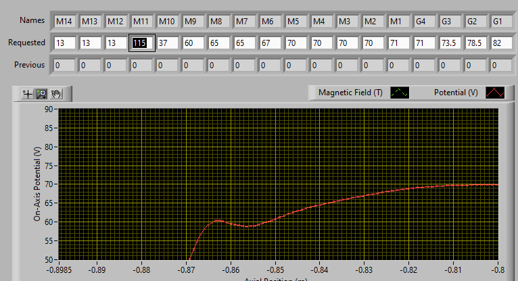Click the Previous value under M11
518x281 pixels.
pyautogui.click(x=142, y=66)
